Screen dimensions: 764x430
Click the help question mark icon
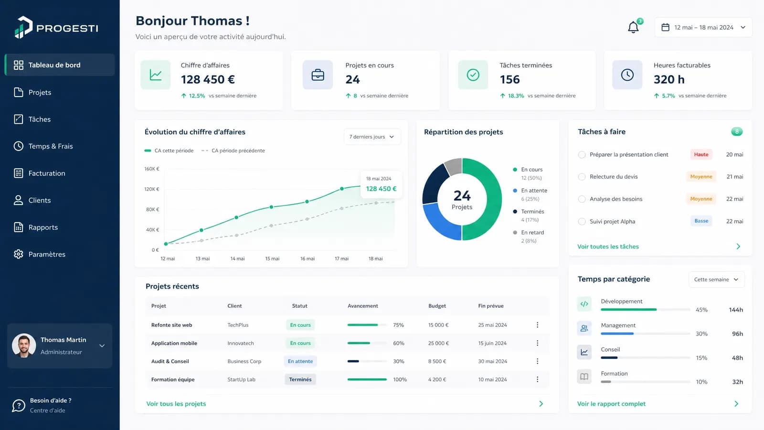point(19,406)
